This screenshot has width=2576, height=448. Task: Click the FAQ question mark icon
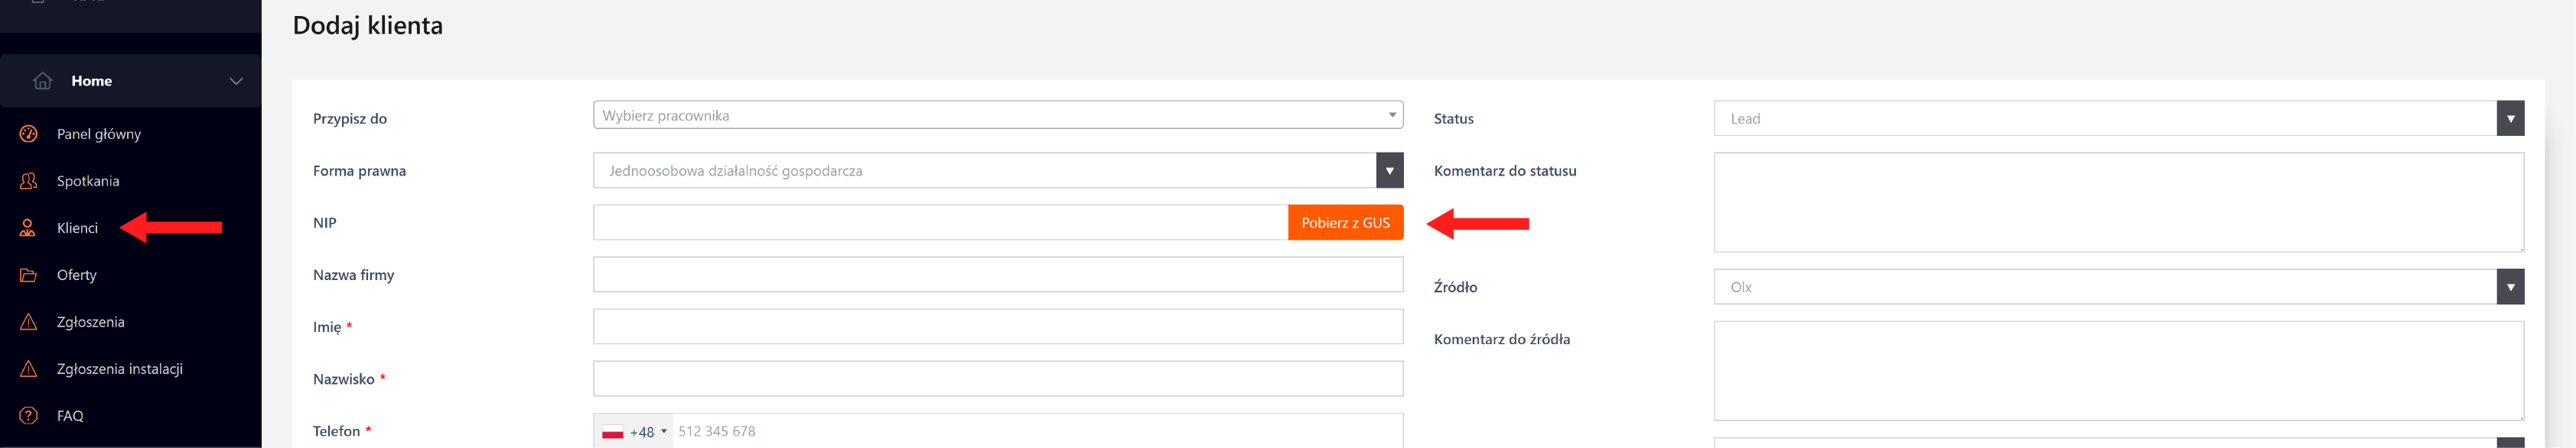coord(29,415)
